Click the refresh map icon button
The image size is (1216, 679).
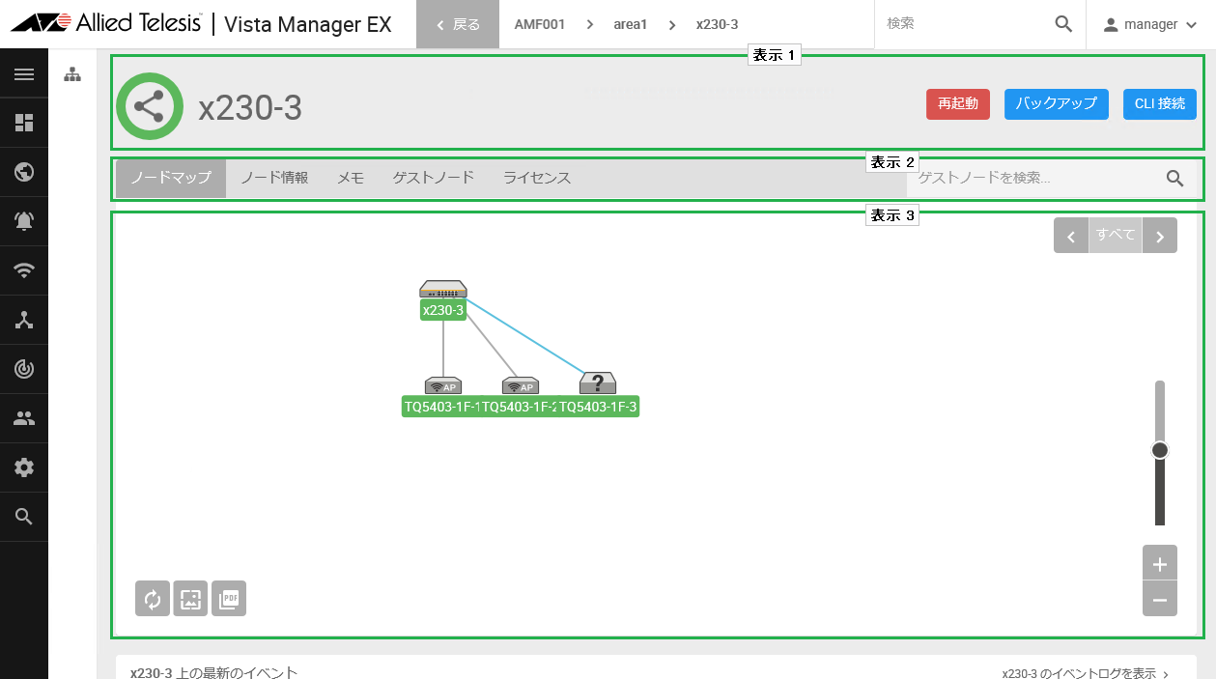click(x=153, y=599)
